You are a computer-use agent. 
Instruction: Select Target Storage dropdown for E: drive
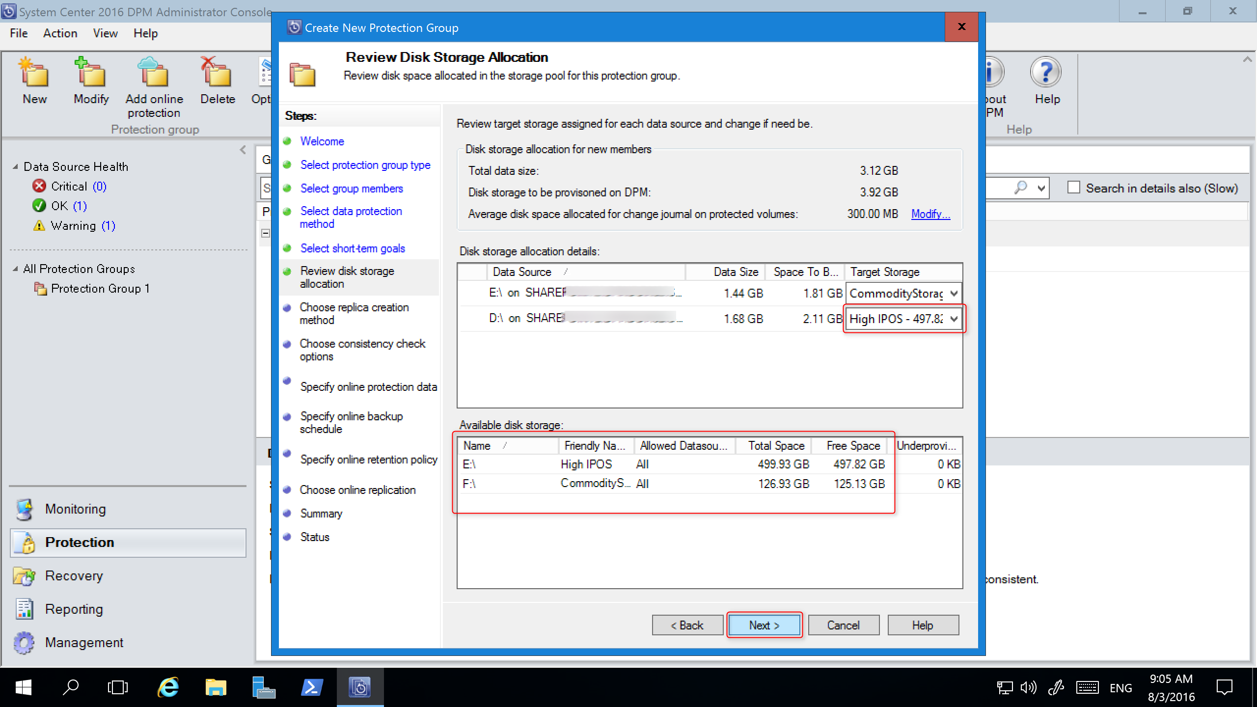901,293
